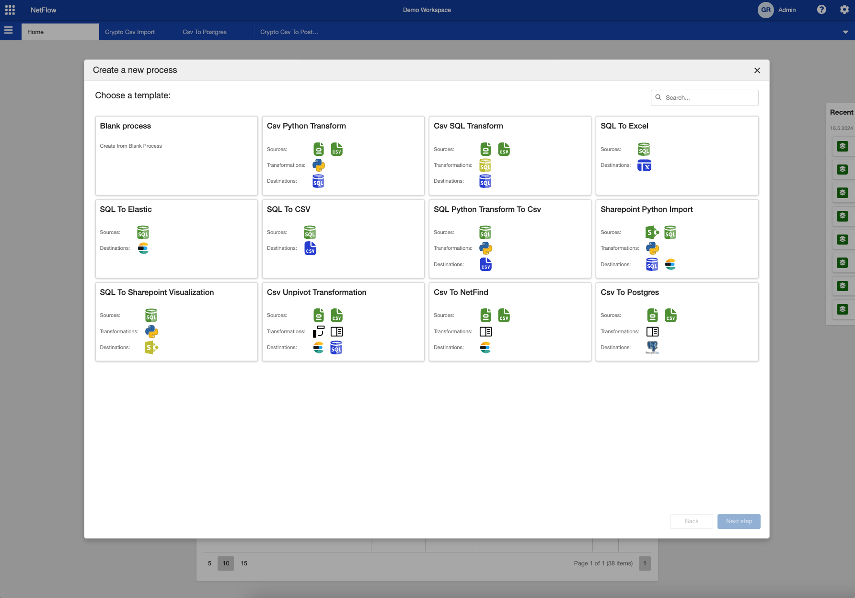Click Python icon in Csv Python Transform
This screenshot has width=855, height=598.
[319, 165]
